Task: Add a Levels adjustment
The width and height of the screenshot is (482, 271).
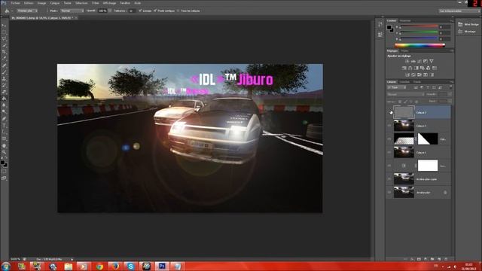Action: pos(413,62)
